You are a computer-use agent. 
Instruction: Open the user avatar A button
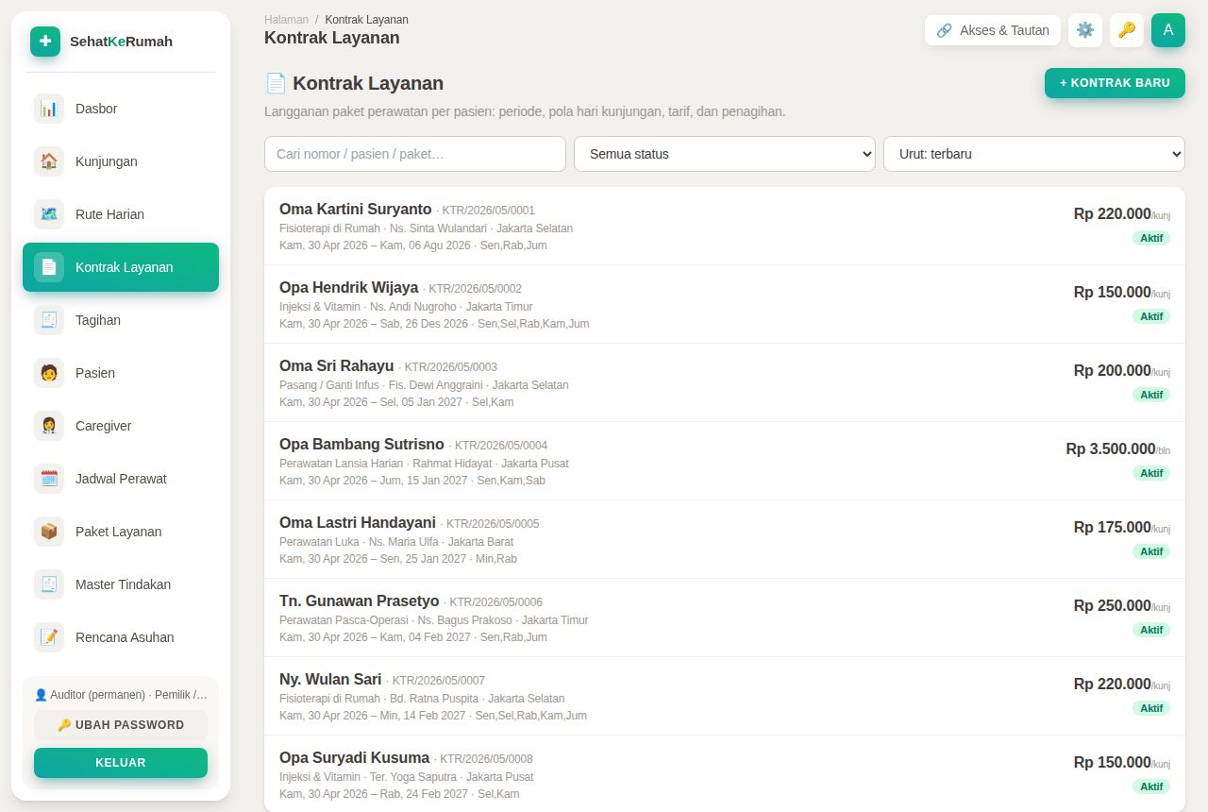[1168, 30]
